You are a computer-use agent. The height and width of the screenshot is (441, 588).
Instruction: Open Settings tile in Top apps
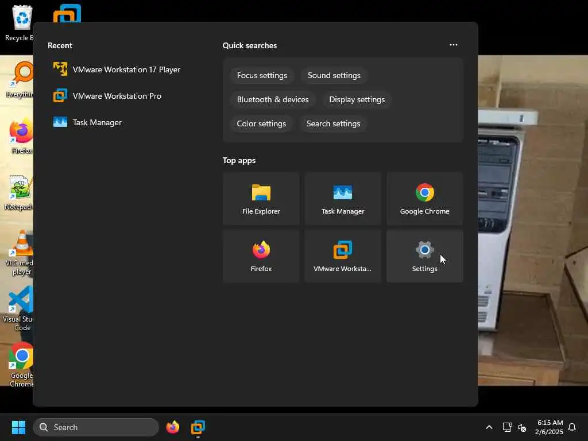point(424,256)
